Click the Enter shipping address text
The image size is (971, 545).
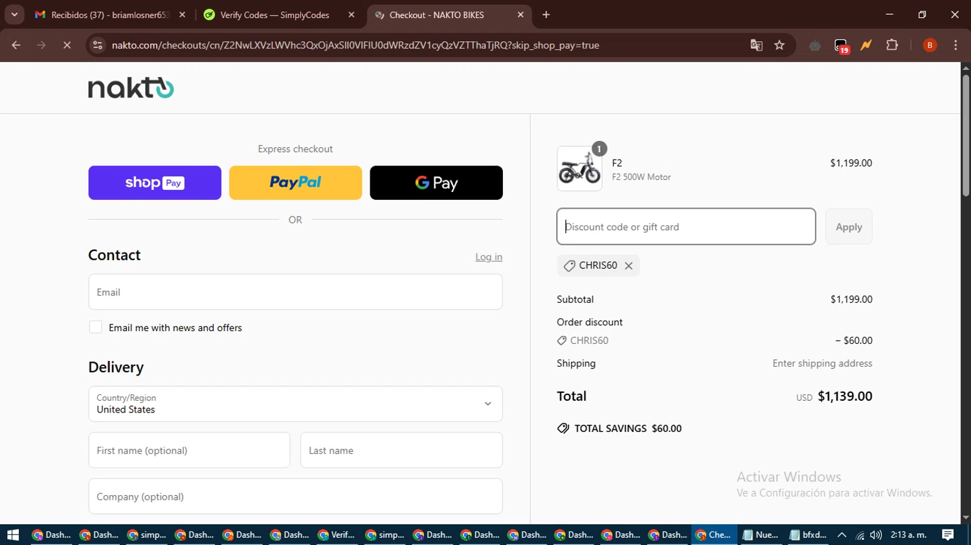(x=822, y=363)
